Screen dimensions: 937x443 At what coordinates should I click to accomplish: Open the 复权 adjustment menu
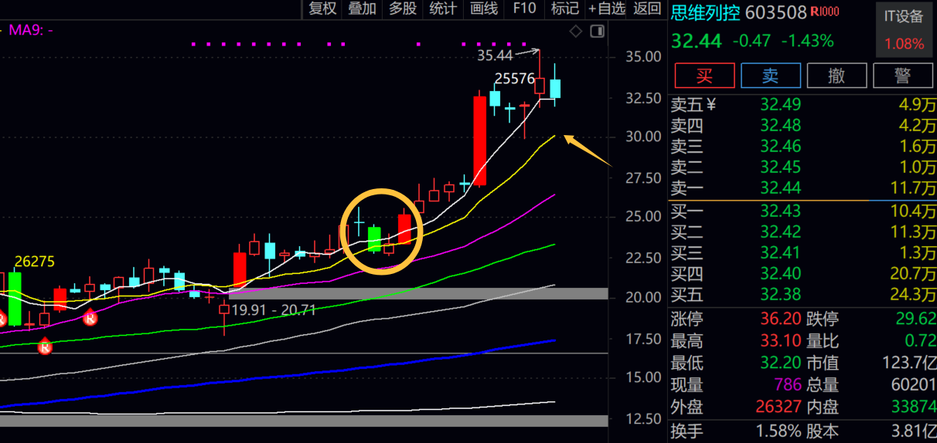[x=322, y=8]
